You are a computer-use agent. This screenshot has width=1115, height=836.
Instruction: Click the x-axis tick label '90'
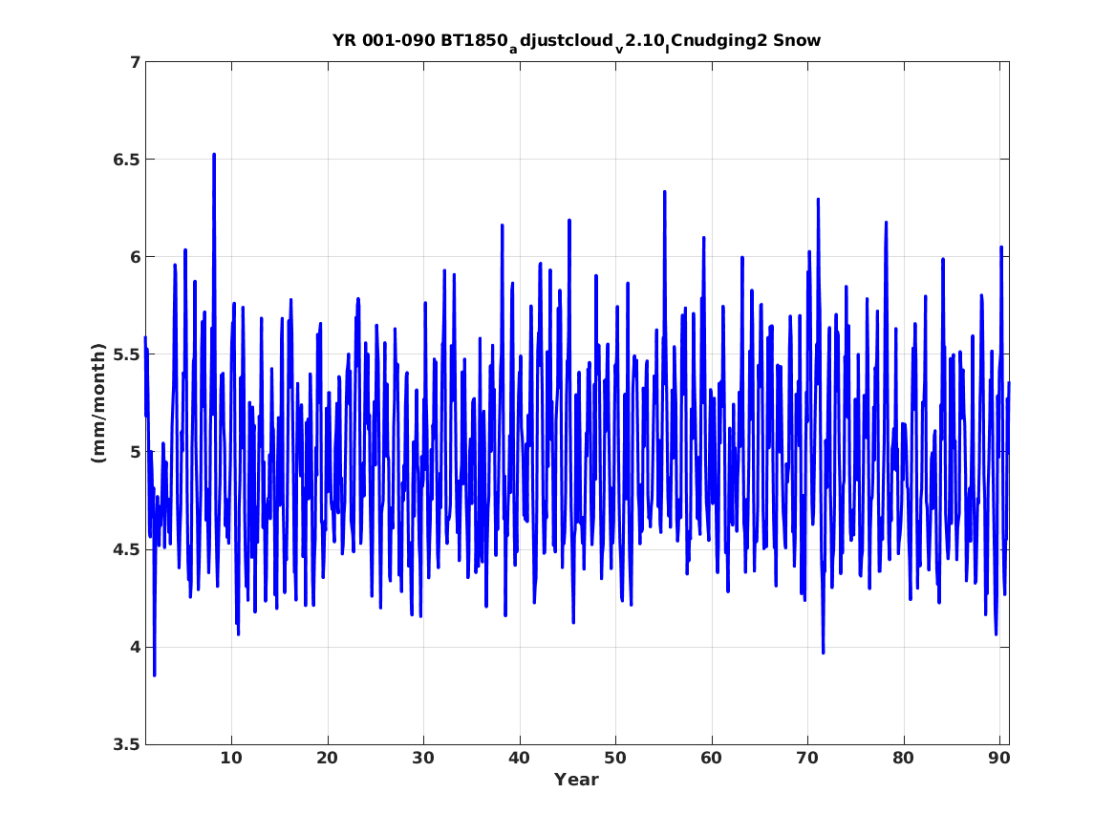tap(999, 759)
